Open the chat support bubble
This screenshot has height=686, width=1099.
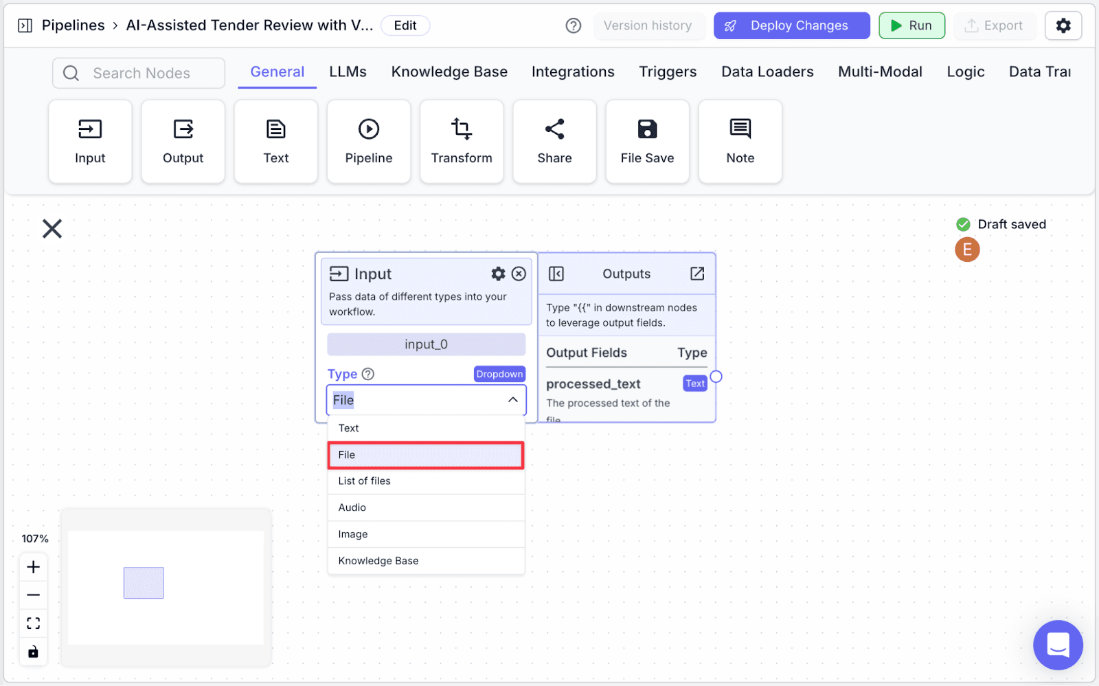[1058, 645]
